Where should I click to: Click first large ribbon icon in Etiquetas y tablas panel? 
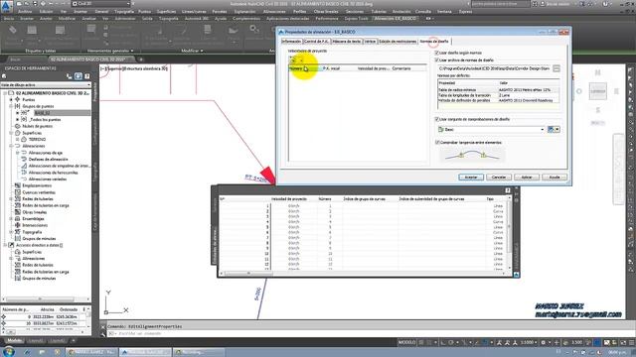point(13,31)
